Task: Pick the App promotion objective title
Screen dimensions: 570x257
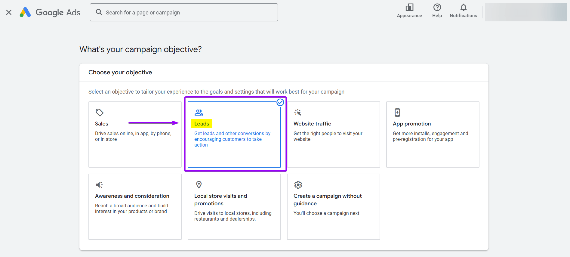Action: [411, 124]
